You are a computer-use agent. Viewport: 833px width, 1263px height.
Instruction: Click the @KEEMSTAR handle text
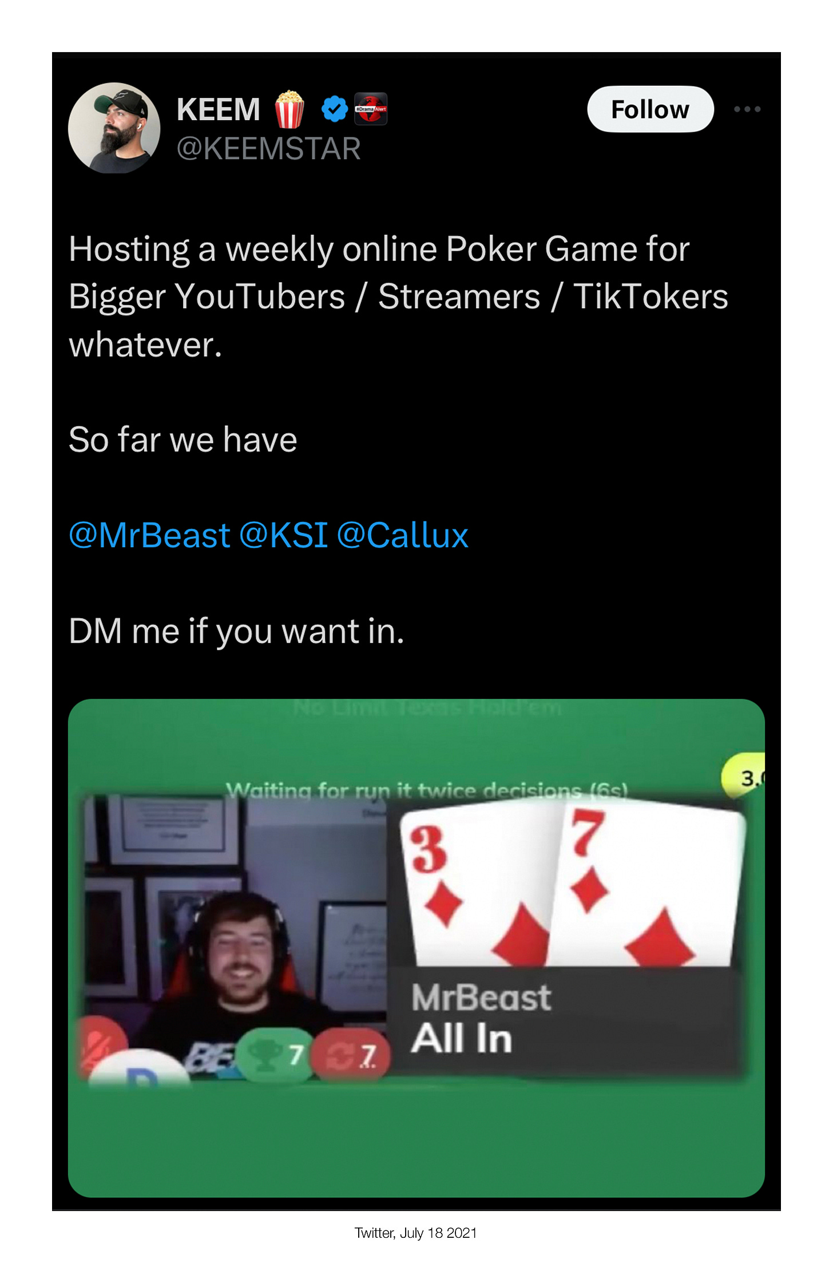(x=268, y=149)
